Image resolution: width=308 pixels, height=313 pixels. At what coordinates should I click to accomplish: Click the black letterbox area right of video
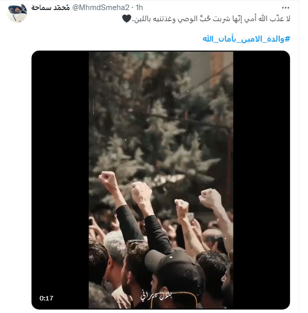(261, 180)
